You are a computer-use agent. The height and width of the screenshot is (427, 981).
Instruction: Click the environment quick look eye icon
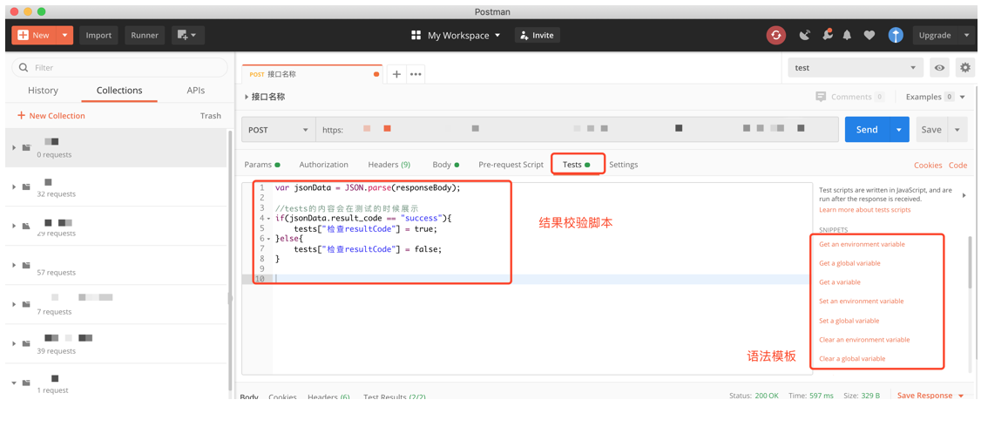pyautogui.click(x=939, y=68)
